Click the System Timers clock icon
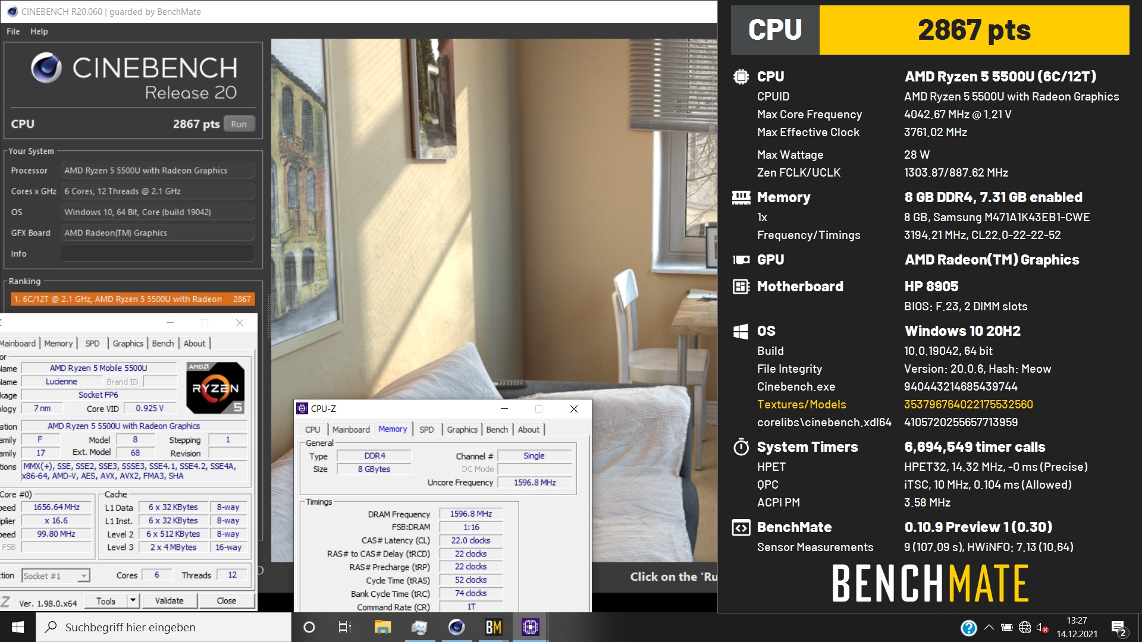This screenshot has width=1142, height=642. point(741,447)
